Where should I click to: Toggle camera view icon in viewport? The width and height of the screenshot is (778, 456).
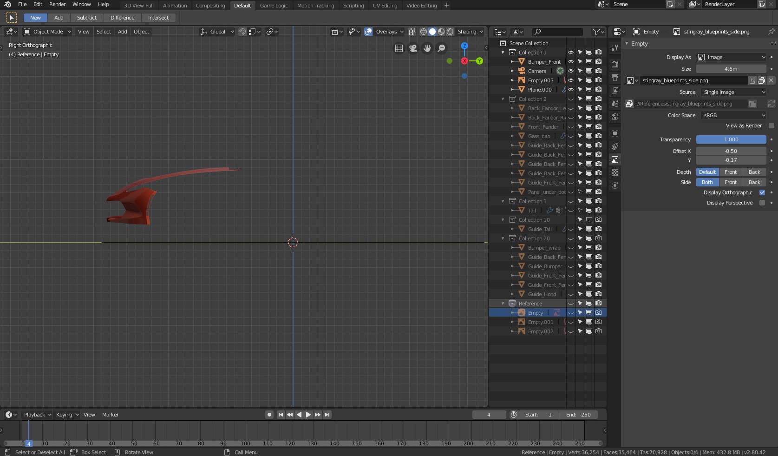413,48
